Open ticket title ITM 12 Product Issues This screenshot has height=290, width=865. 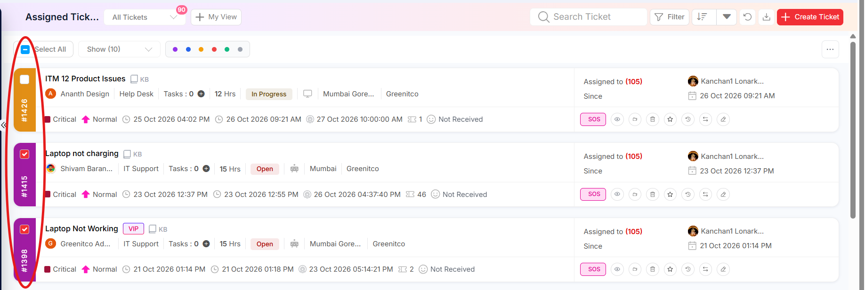[x=85, y=78]
